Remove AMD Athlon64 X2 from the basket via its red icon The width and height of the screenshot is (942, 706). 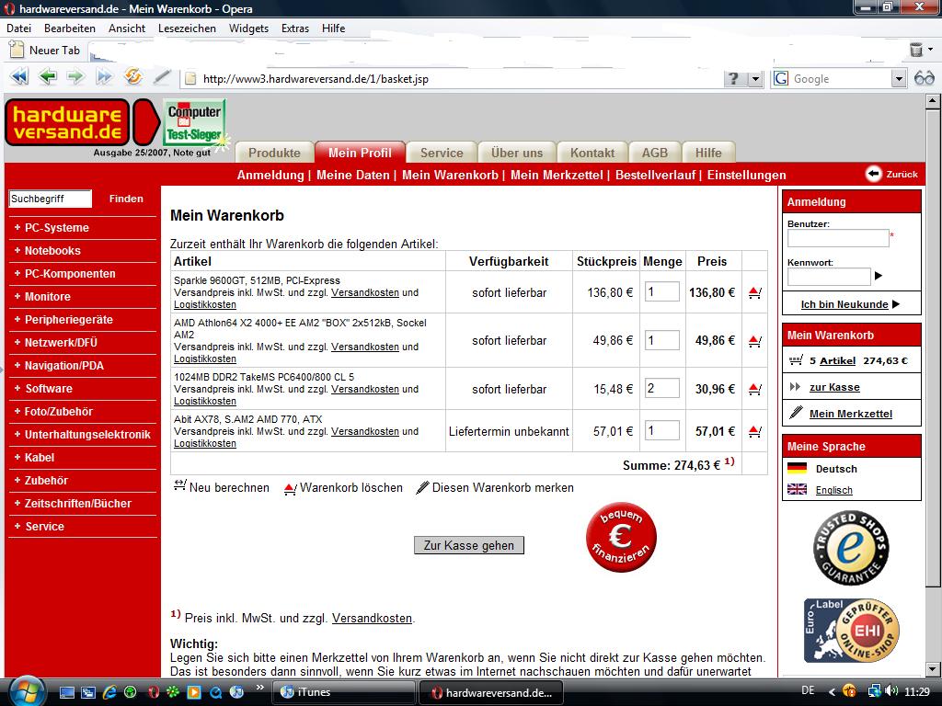[755, 341]
